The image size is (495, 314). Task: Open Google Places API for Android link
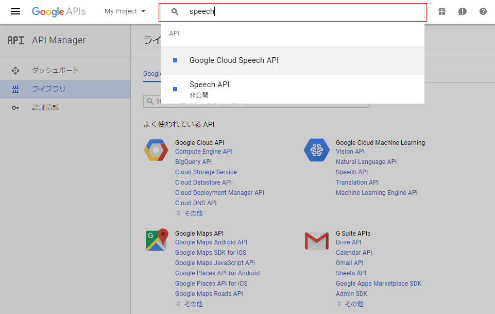[217, 273]
